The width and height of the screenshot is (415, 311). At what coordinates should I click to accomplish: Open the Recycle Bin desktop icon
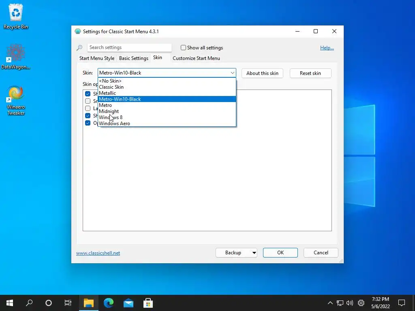(16, 16)
